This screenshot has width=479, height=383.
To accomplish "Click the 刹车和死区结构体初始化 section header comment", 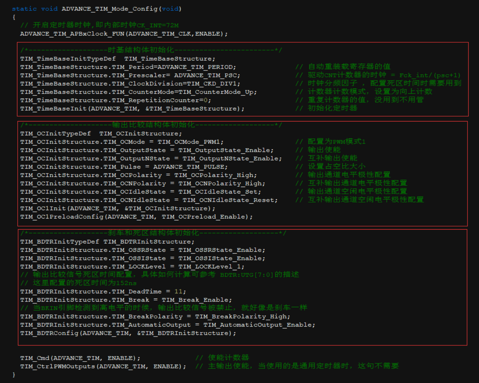I will (153, 233).
